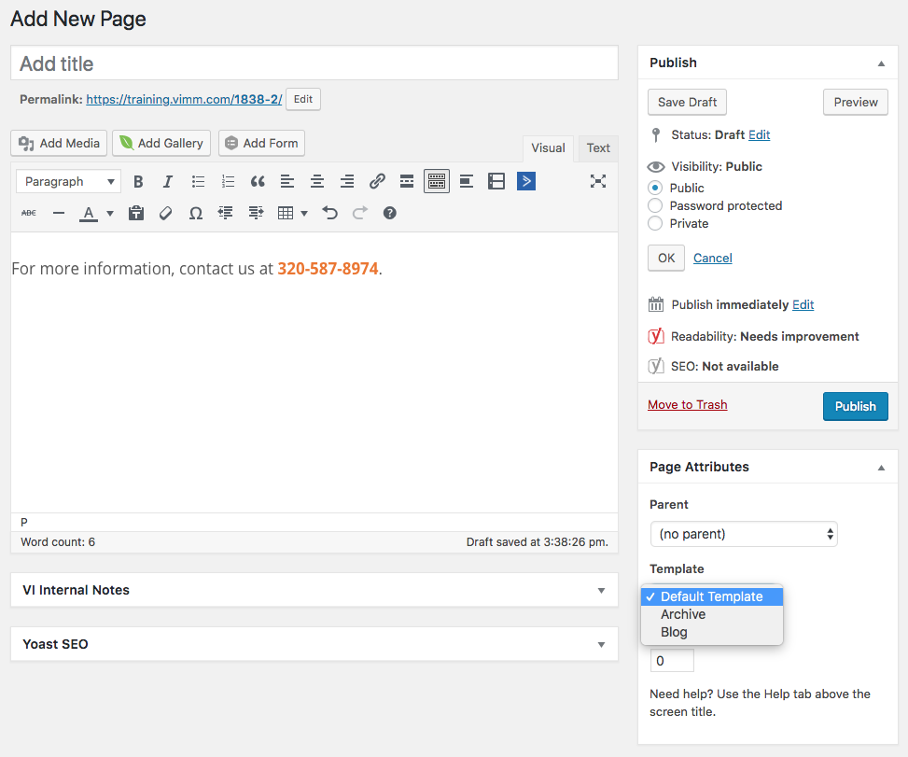Click the page Order number field
Image resolution: width=908 pixels, height=757 pixels.
pyautogui.click(x=672, y=661)
